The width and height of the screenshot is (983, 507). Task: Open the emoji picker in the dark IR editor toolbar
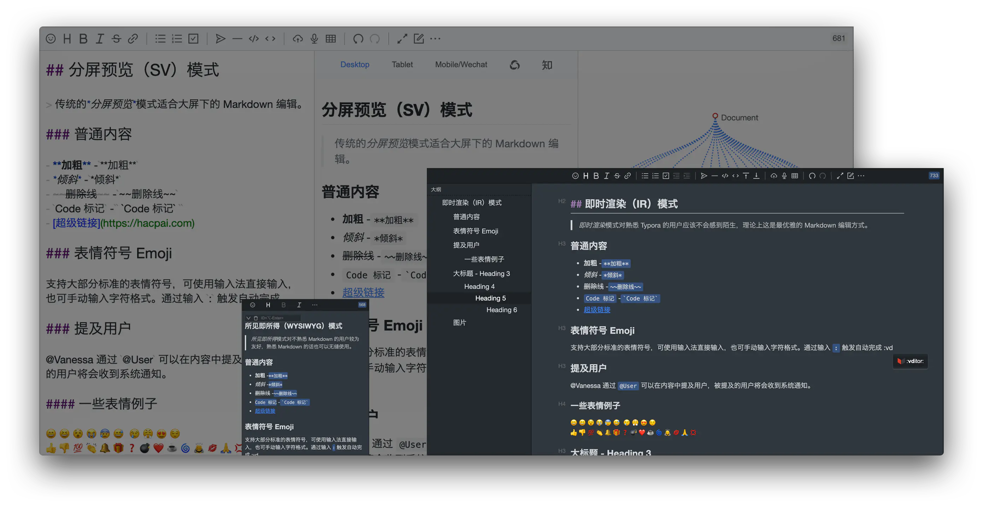pyautogui.click(x=575, y=176)
